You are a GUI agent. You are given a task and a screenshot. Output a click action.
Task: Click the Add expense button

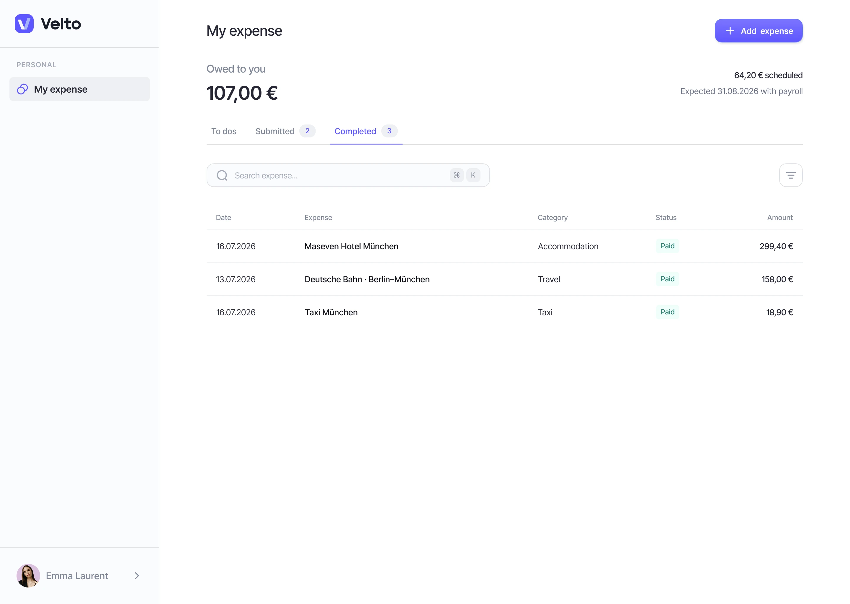(x=758, y=31)
